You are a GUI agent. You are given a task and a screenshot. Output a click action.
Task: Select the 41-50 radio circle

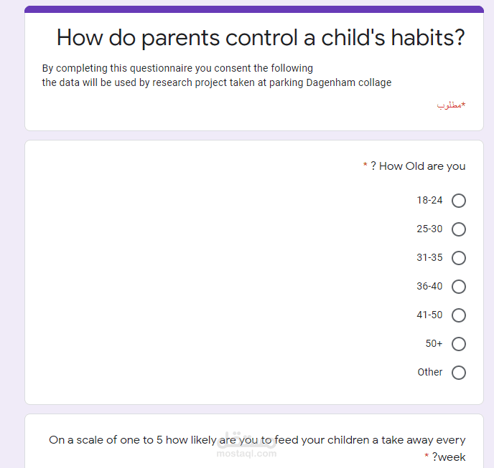coord(459,315)
